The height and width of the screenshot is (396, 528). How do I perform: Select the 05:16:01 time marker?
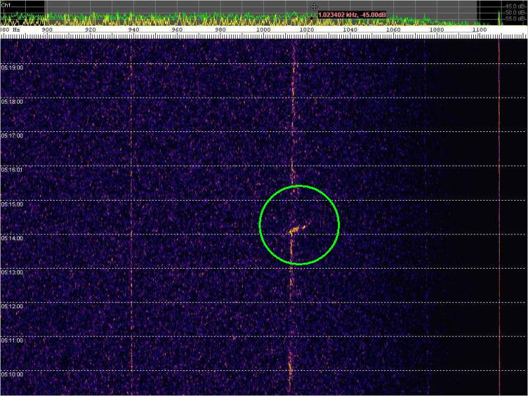[x=12, y=170]
